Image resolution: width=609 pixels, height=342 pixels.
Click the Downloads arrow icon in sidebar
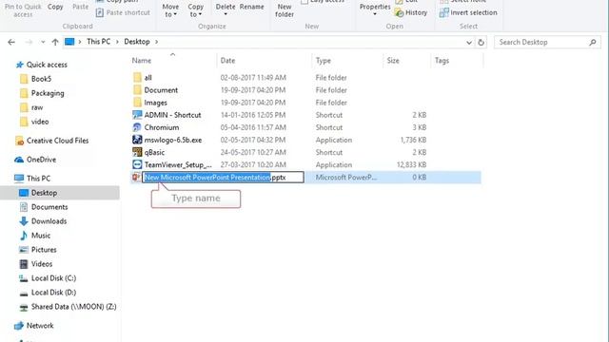point(24,221)
